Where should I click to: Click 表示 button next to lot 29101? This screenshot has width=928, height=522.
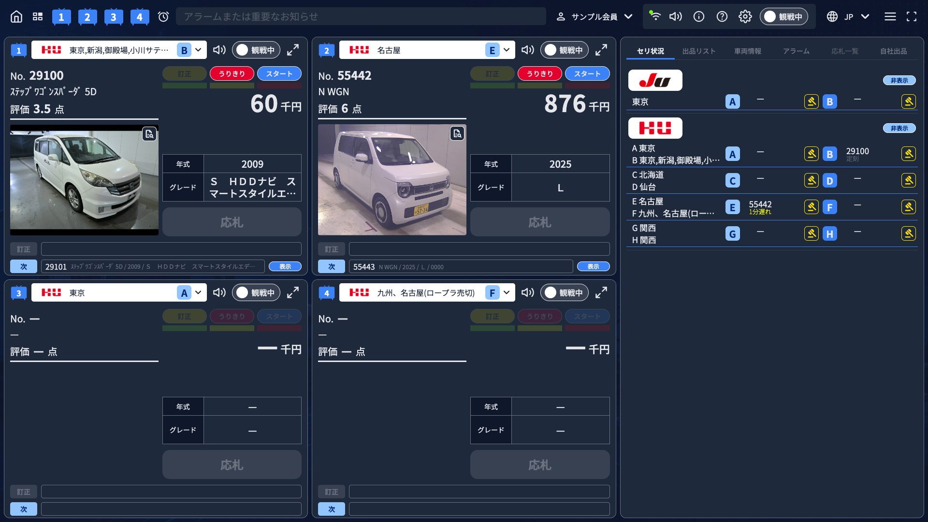pyautogui.click(x=285, y=266)
